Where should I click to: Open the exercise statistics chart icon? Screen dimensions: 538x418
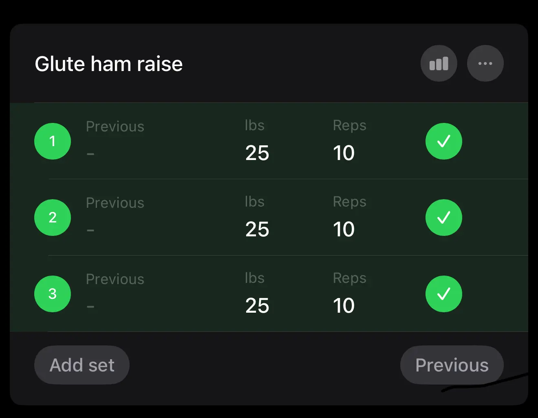[439, 64]
